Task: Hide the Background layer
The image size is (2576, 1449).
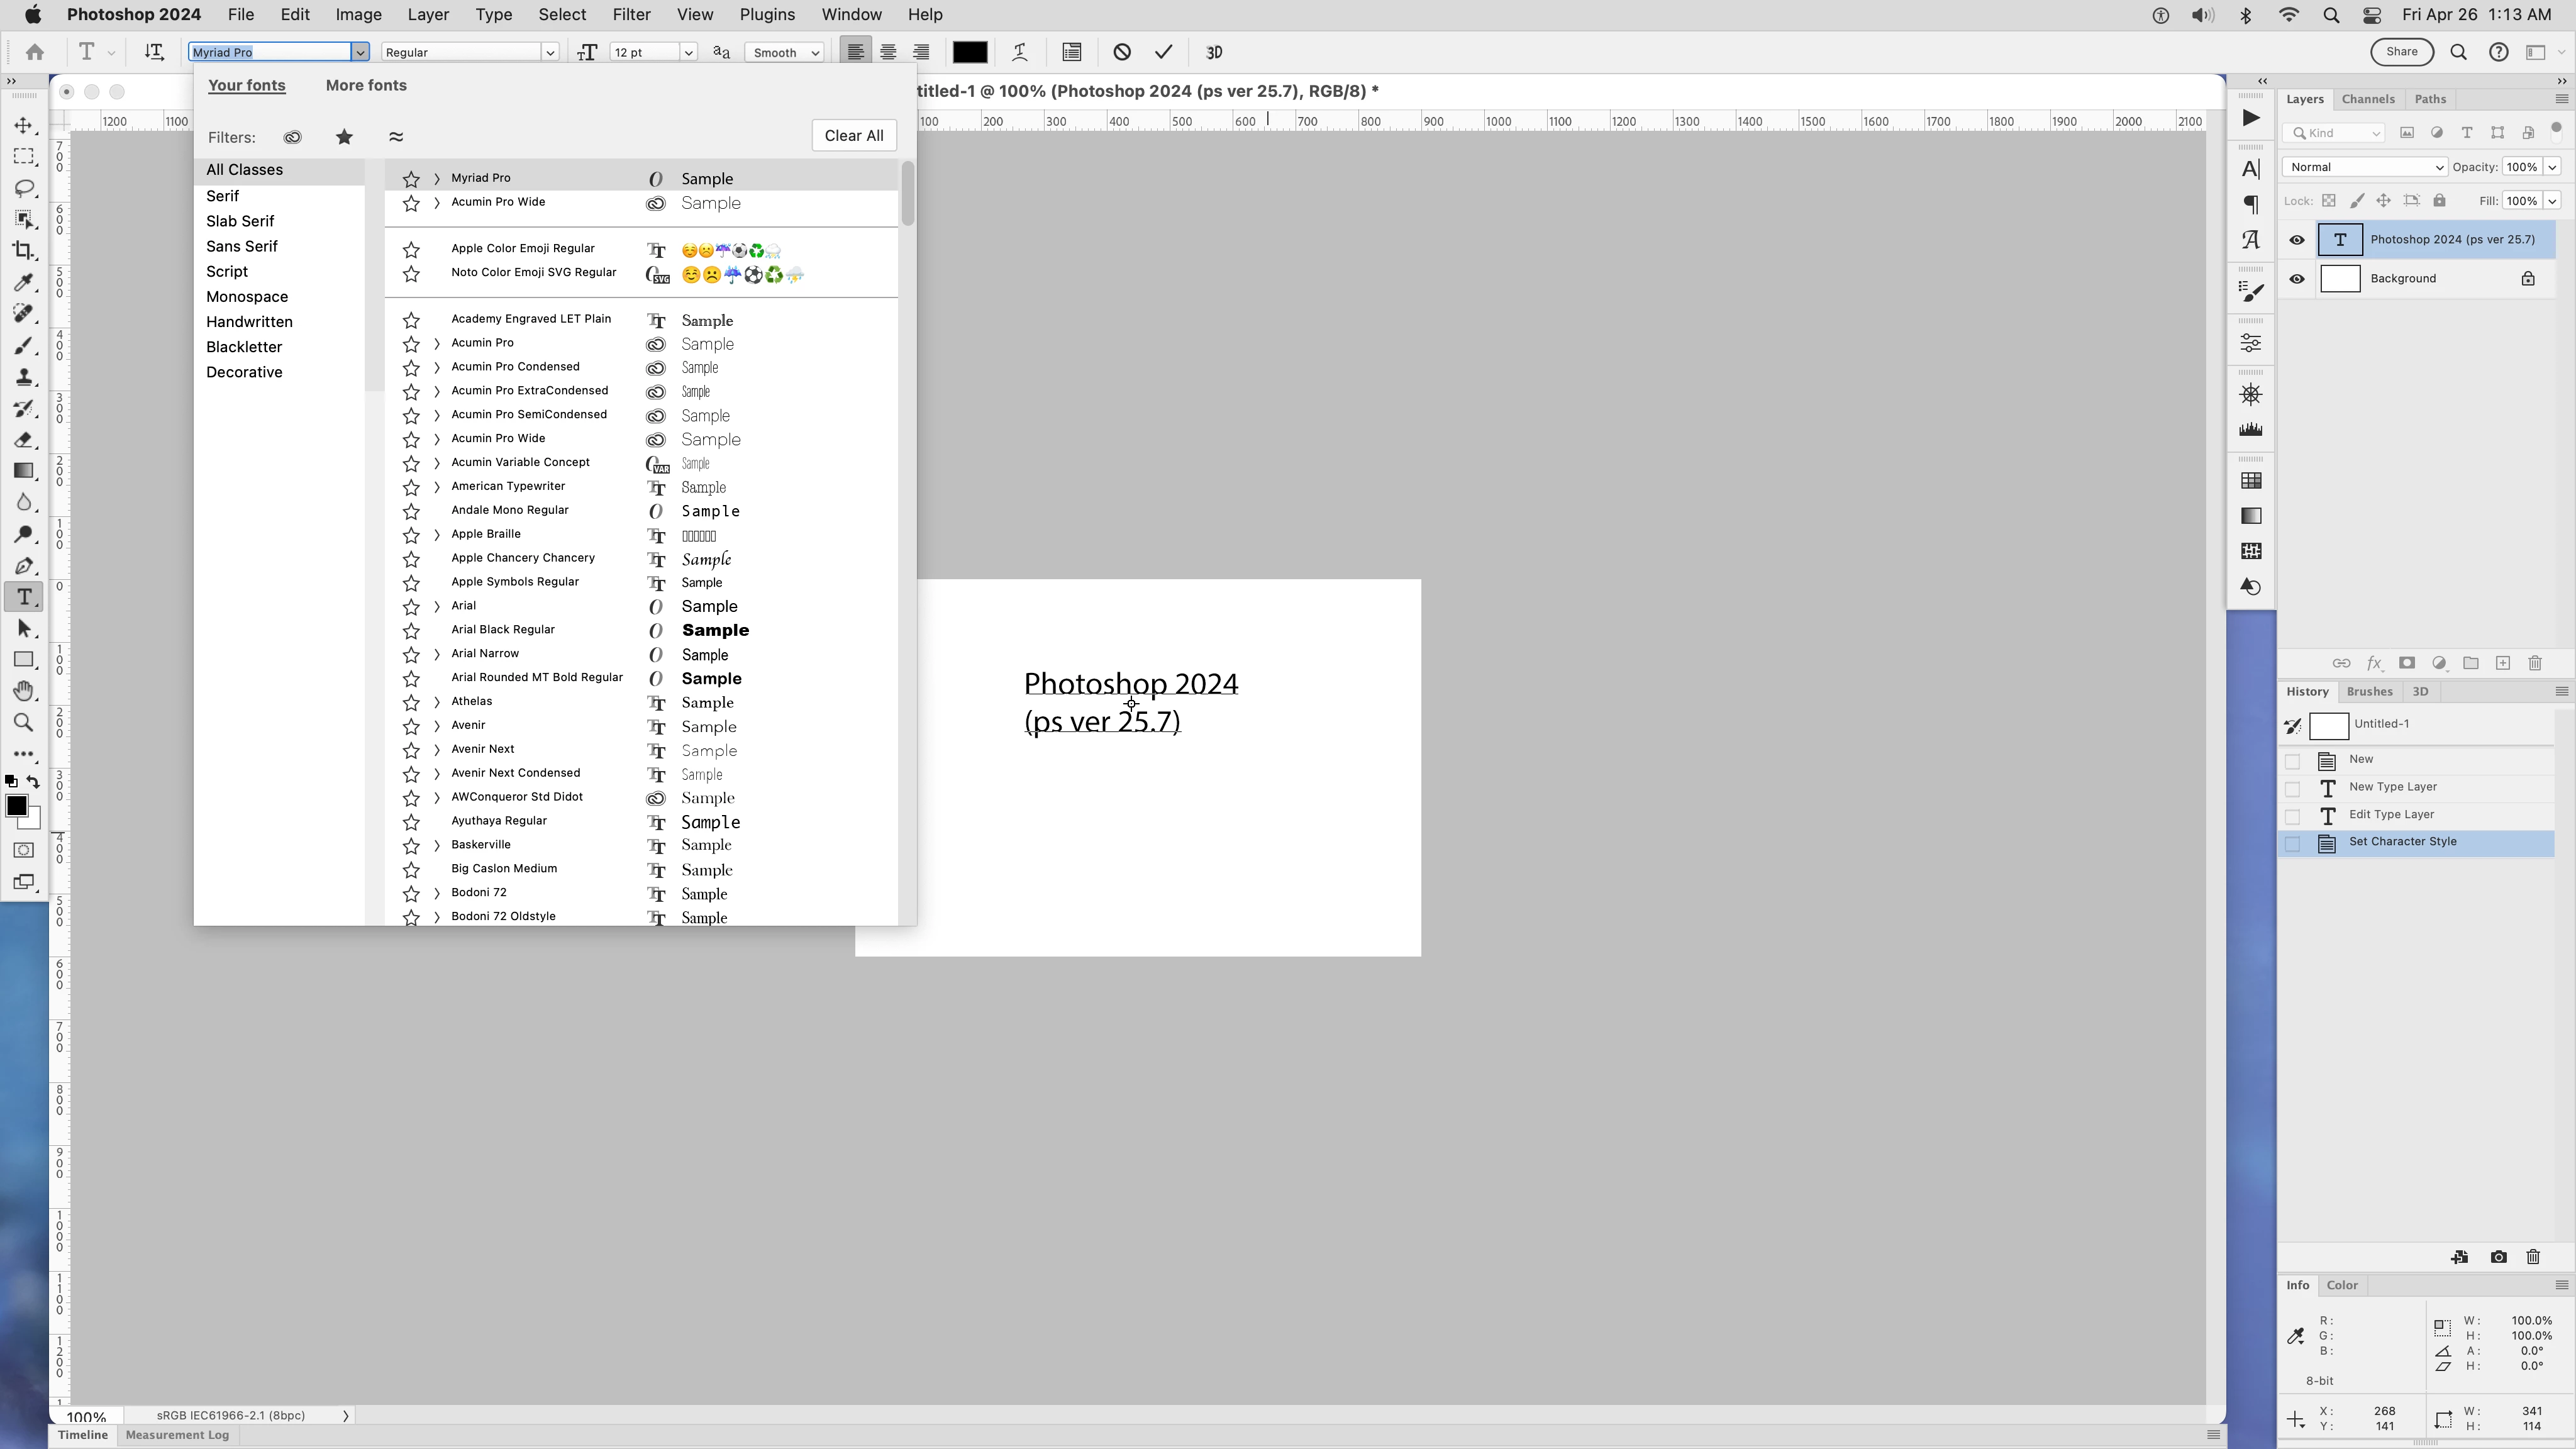Action: [x=2296, y=279]
